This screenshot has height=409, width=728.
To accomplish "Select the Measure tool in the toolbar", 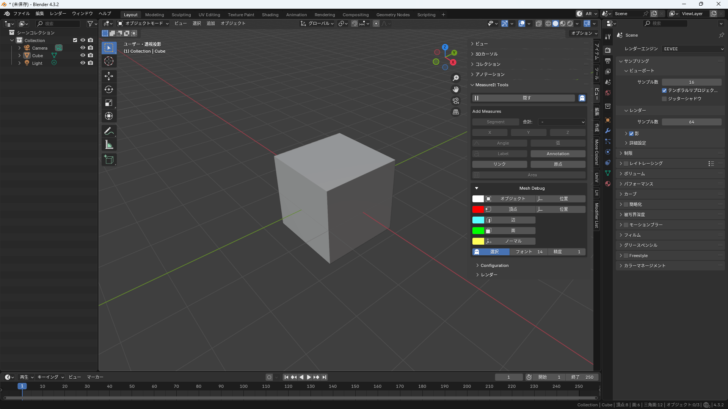I will pyautogui.click(x=109, y=144).
